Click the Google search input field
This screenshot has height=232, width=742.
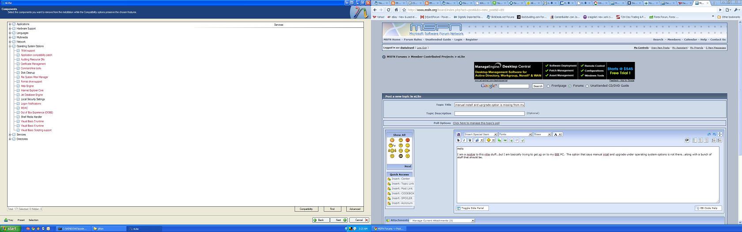click(514, 86)
